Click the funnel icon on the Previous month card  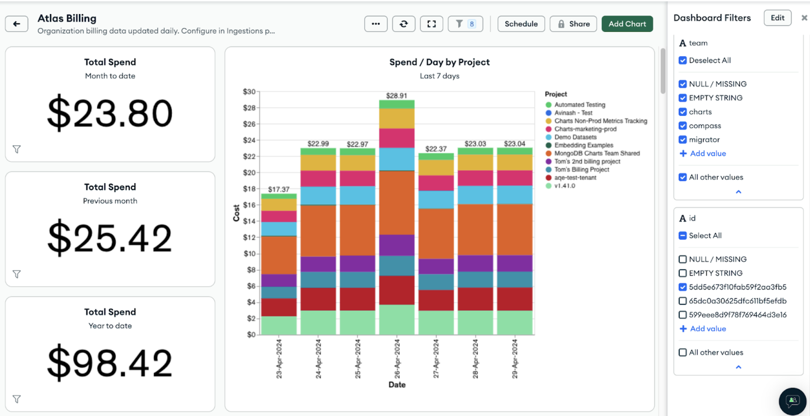17,274
